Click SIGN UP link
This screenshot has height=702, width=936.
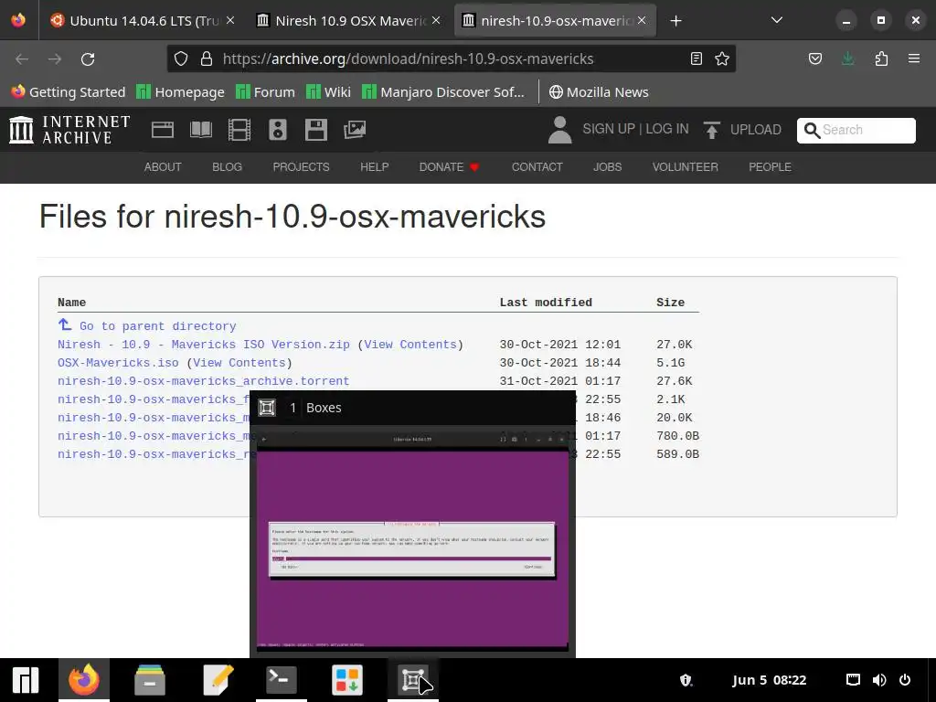coord(608,129)
